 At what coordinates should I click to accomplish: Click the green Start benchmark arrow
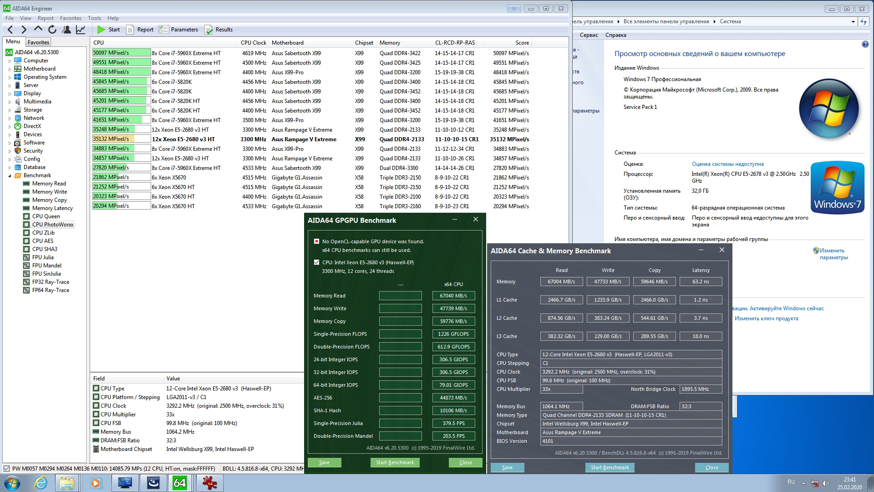click(x=101, y=30)
